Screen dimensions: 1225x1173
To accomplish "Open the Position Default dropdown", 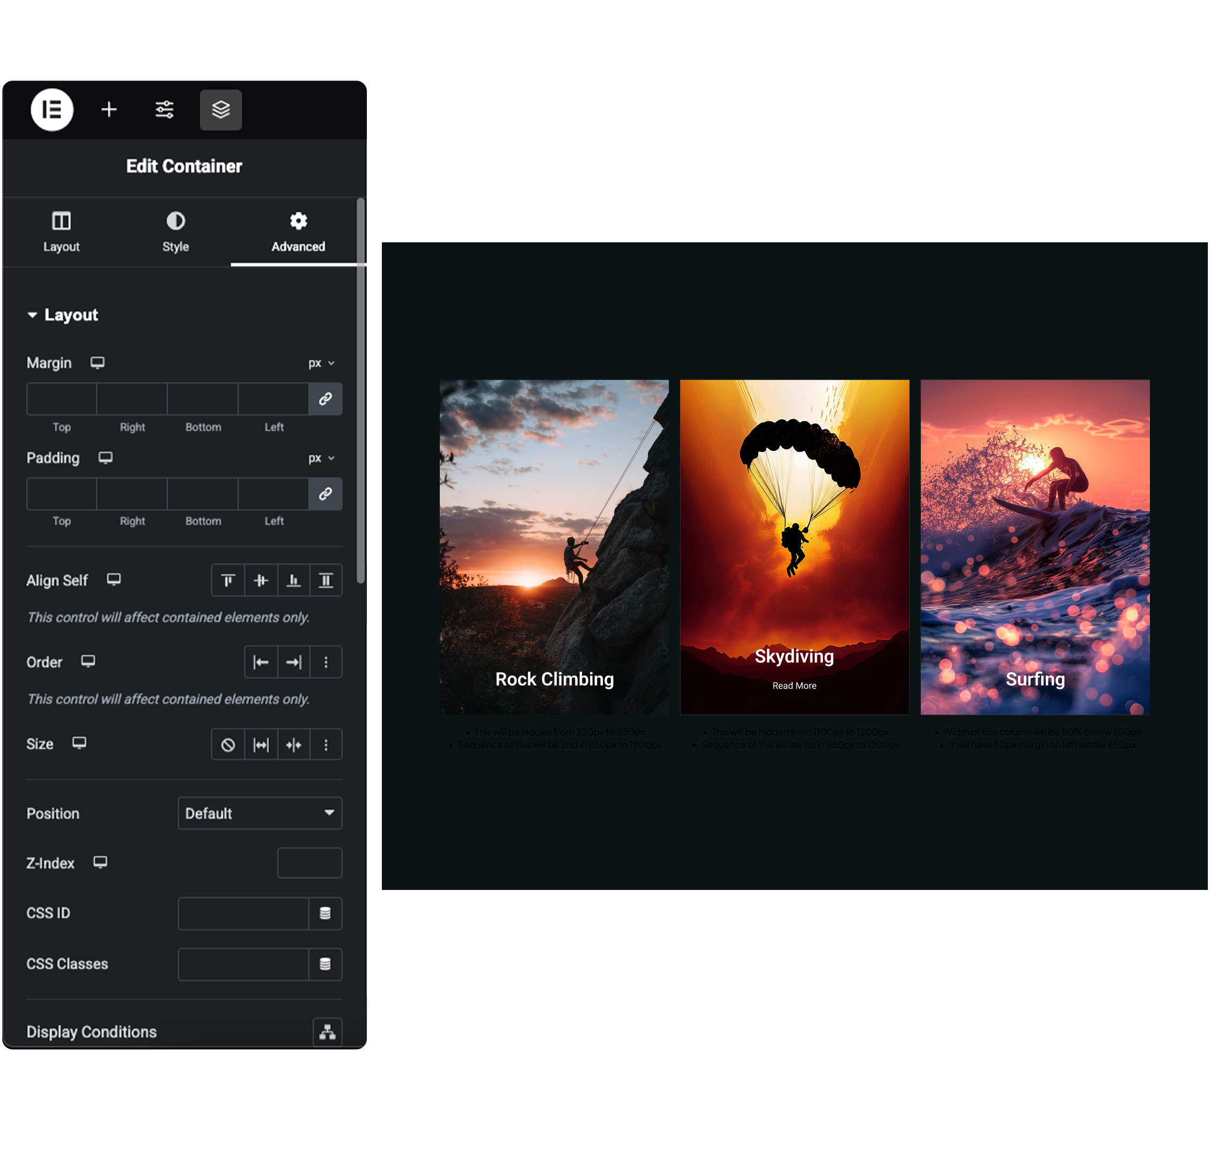I will (x=260, y=813).
